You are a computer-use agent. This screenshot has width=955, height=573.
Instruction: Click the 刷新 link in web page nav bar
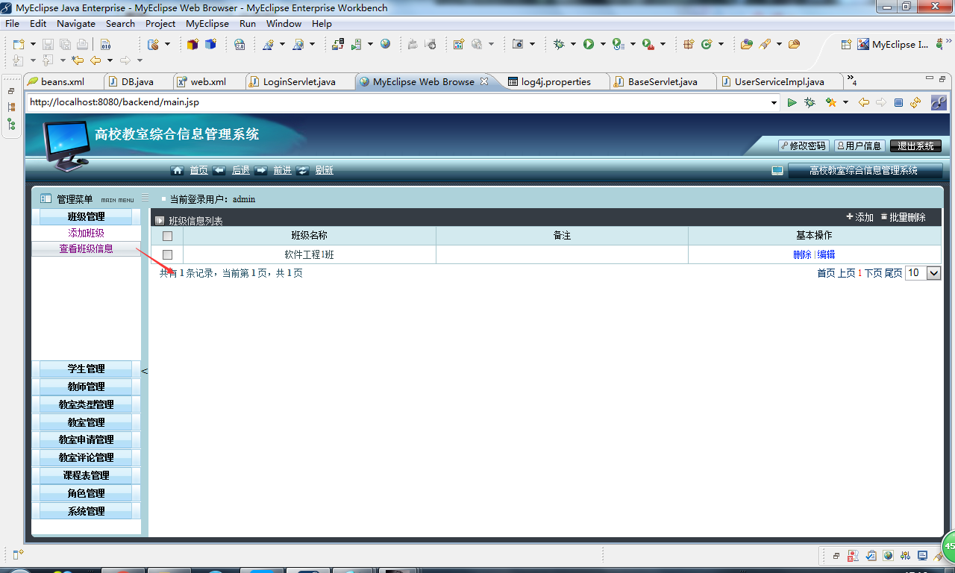click(x=324, y=170)
